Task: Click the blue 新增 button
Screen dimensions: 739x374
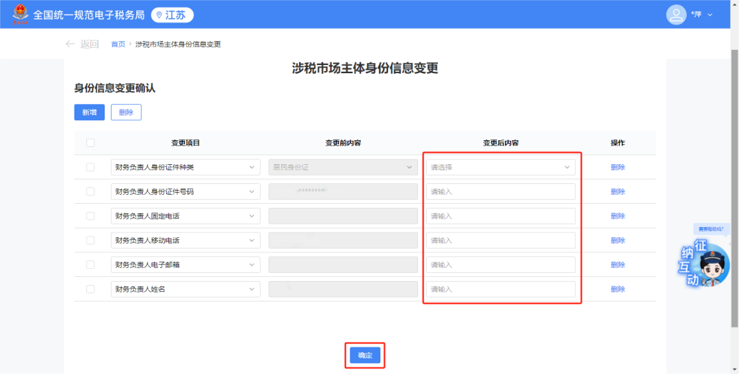Action: point(90,112)
